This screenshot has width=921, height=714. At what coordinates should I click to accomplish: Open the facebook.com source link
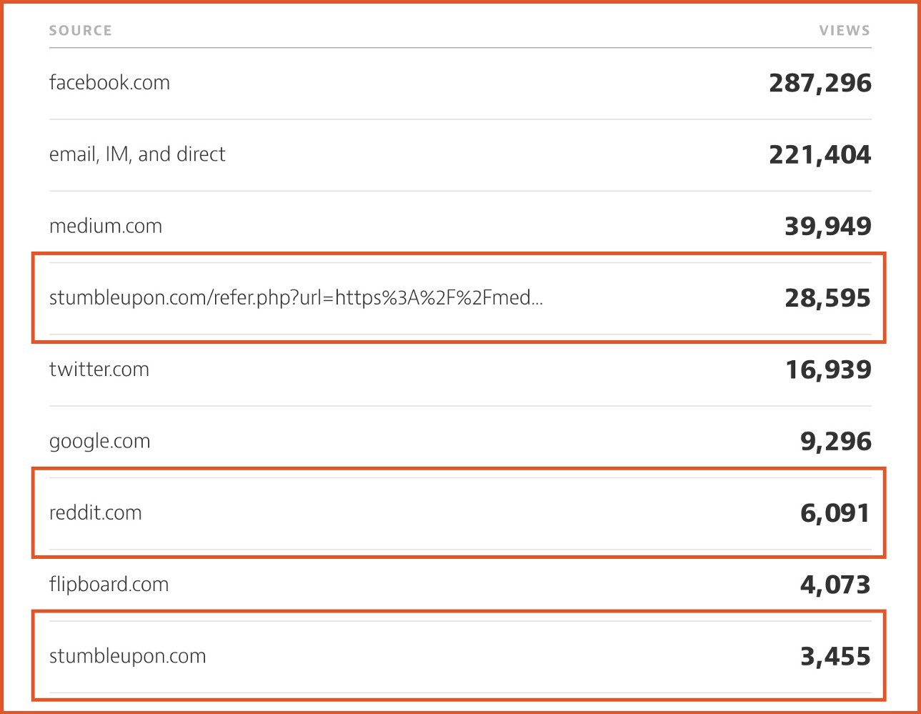click(x=109, y=83)
